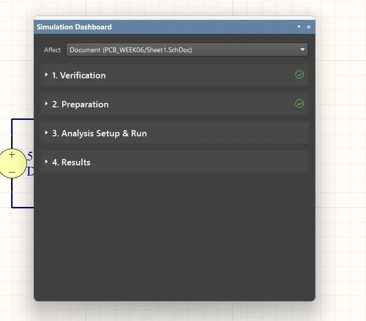Click the minus terminal of voltage source
Viewport: 366px width, 321px height.
[12, 172]
